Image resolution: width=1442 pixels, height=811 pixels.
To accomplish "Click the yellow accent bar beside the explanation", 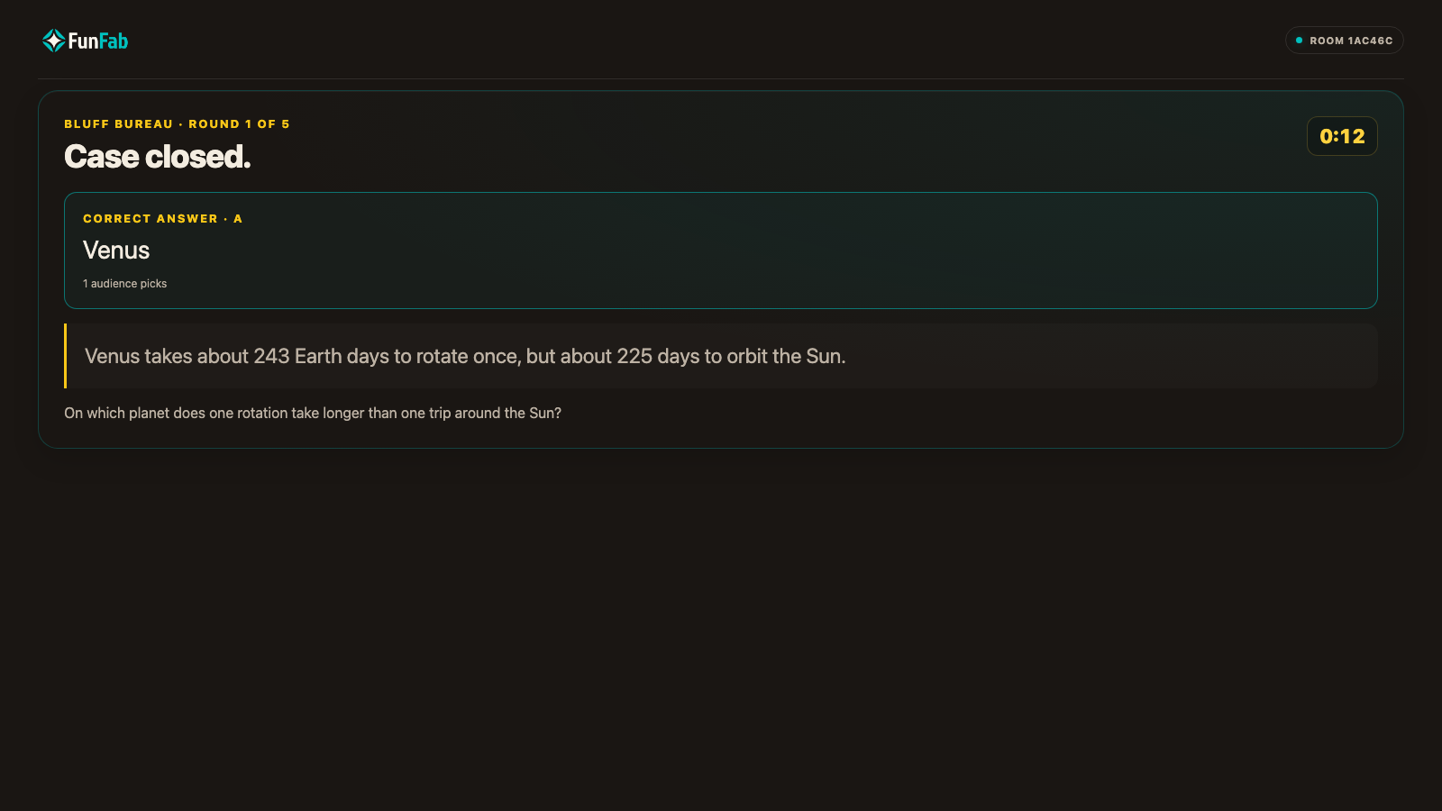I will tap(66, 356).
